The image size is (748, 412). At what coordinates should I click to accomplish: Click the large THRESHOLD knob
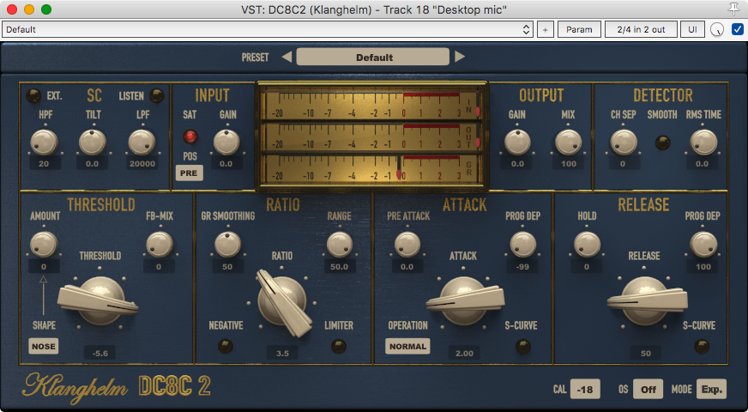click(x=100, y=300)
